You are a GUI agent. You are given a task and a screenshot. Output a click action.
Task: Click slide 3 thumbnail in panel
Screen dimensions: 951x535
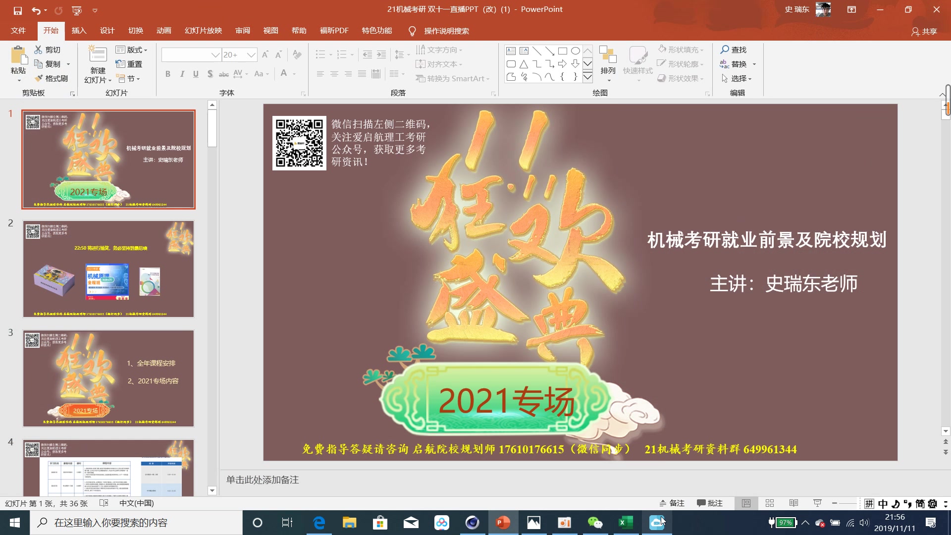(108, 377)
